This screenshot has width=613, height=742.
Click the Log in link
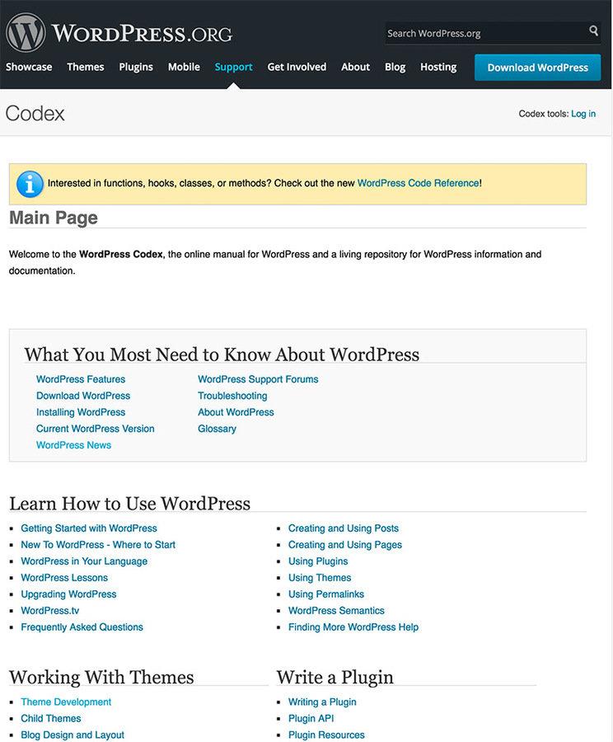point(583,114)
